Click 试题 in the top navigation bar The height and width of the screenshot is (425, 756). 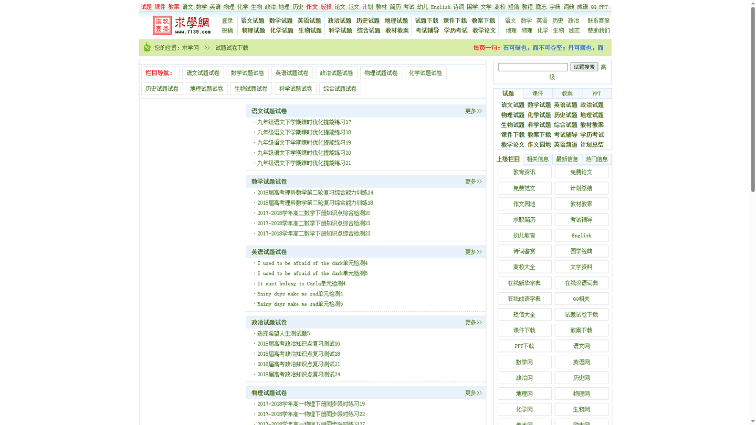pyautogui.click(x=146, y=7)
